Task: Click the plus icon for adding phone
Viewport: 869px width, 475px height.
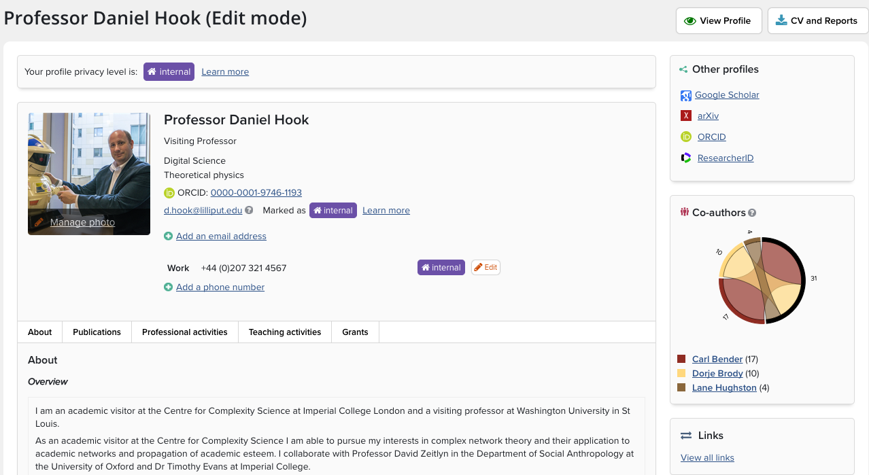Action: [x=168, y=287]
